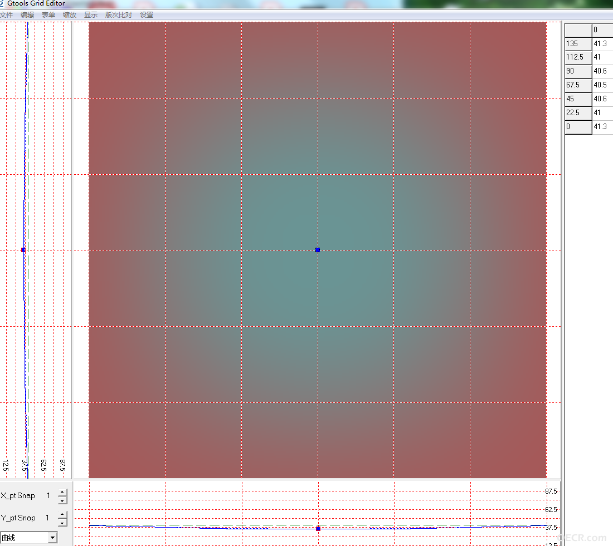
Task: Click value 40.6 in the 90 row
Action: pyautogui.click(x=602, y=71)
